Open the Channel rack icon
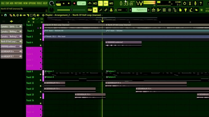This screenshot has width=209, height=117. (164, 10)
